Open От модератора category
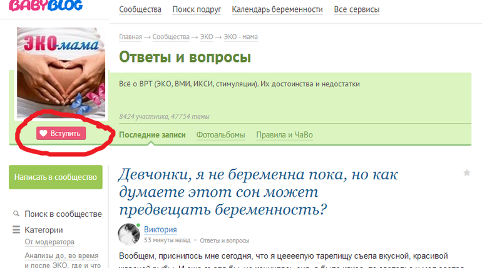Screen dimensions: 482x268 [49, 242]
